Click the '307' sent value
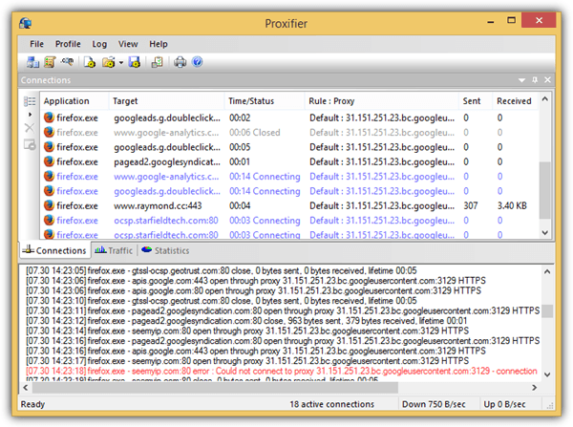The width and height of the screenshot is (573, 427). point(471,205)
